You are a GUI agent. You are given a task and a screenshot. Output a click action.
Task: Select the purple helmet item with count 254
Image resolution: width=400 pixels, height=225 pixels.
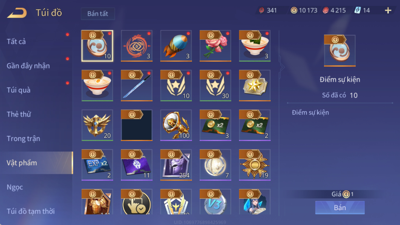point(176,165)
